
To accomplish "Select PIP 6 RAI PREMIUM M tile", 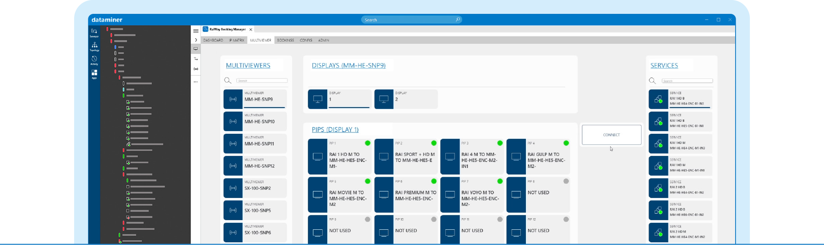I will (x=406, y=195).
